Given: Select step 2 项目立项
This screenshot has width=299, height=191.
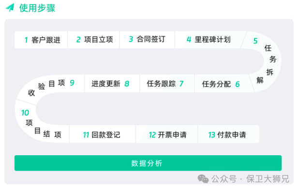Looking at the screenshot, I should point(94,40).
